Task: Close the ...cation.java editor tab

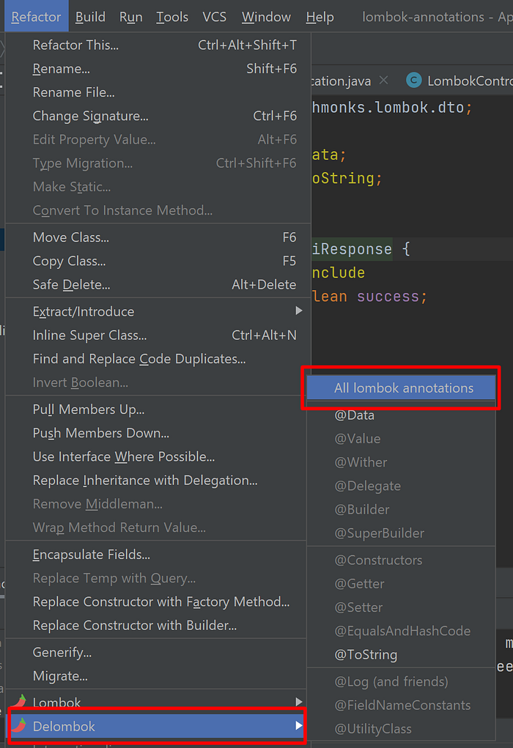Action: (x=384, y=80)
